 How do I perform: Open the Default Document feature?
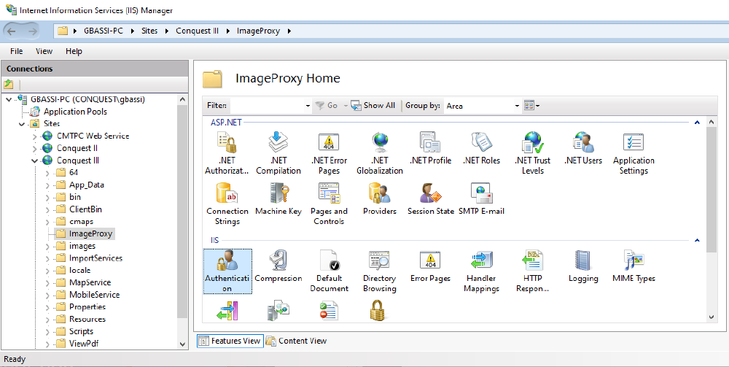click(329, 271)
